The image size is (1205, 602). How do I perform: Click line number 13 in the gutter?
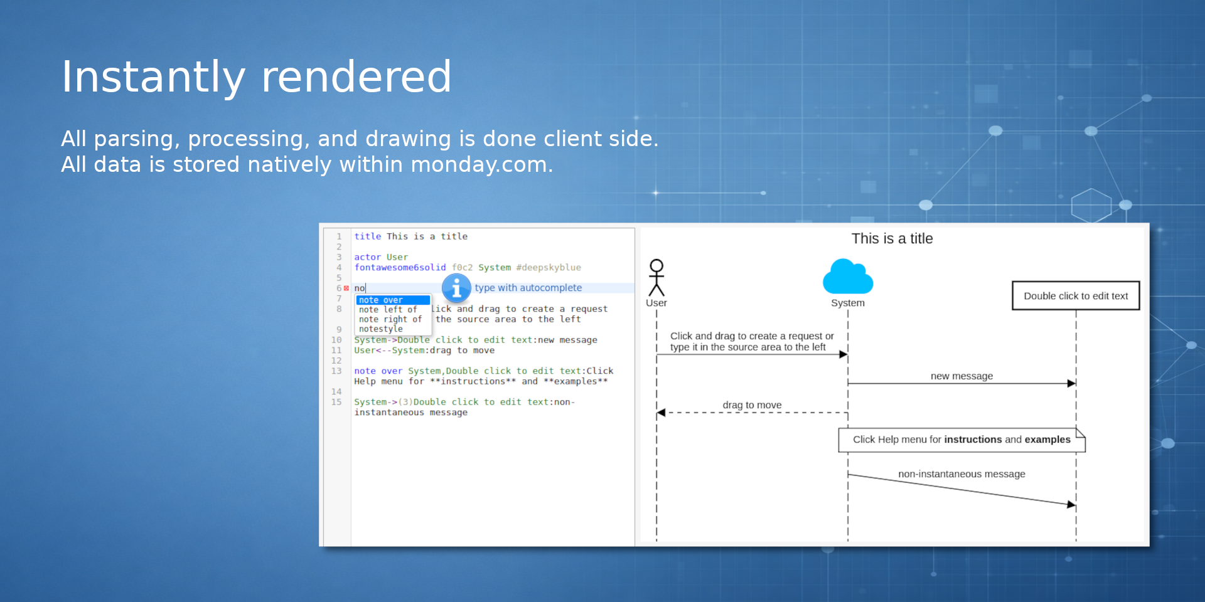(337, 371)
